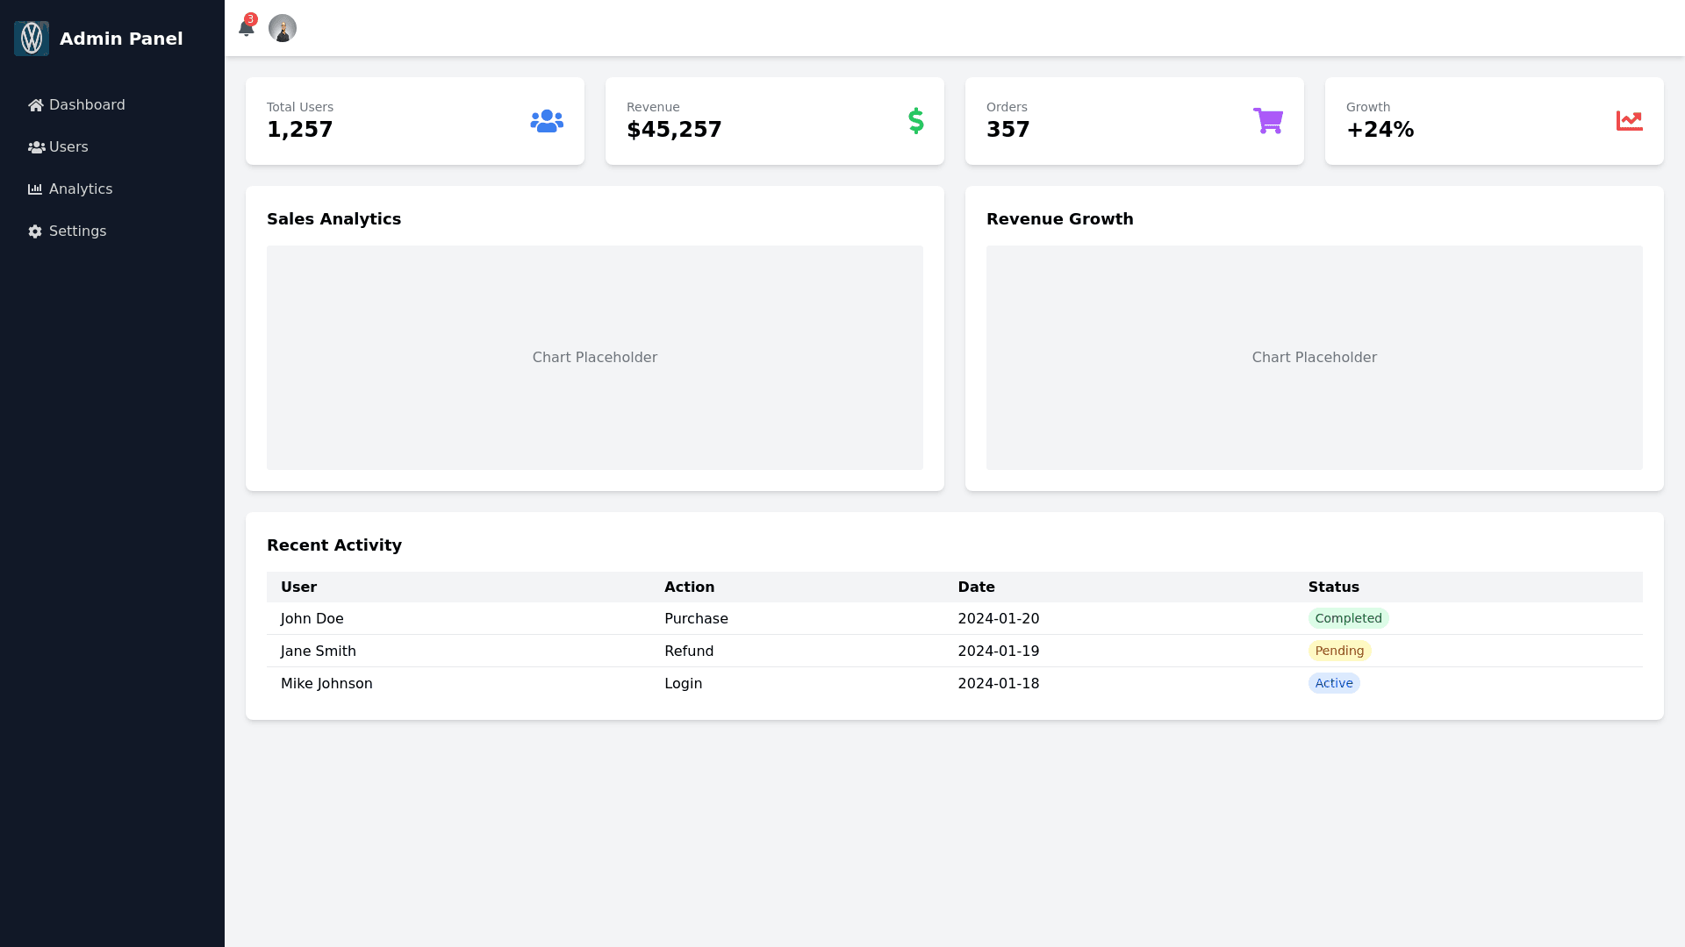Click the notification bell icon

pos(247,29)
